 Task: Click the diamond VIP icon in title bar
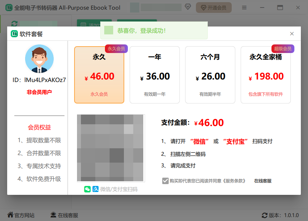pyautogui.click(x=188, y=8)
